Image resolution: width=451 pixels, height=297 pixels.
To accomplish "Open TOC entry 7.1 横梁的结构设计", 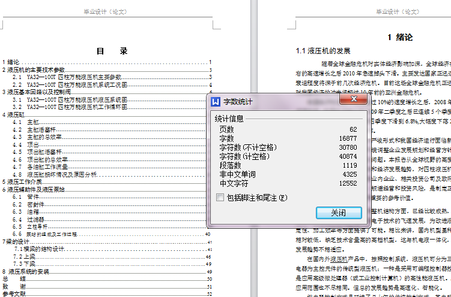I will pos(113,249).
